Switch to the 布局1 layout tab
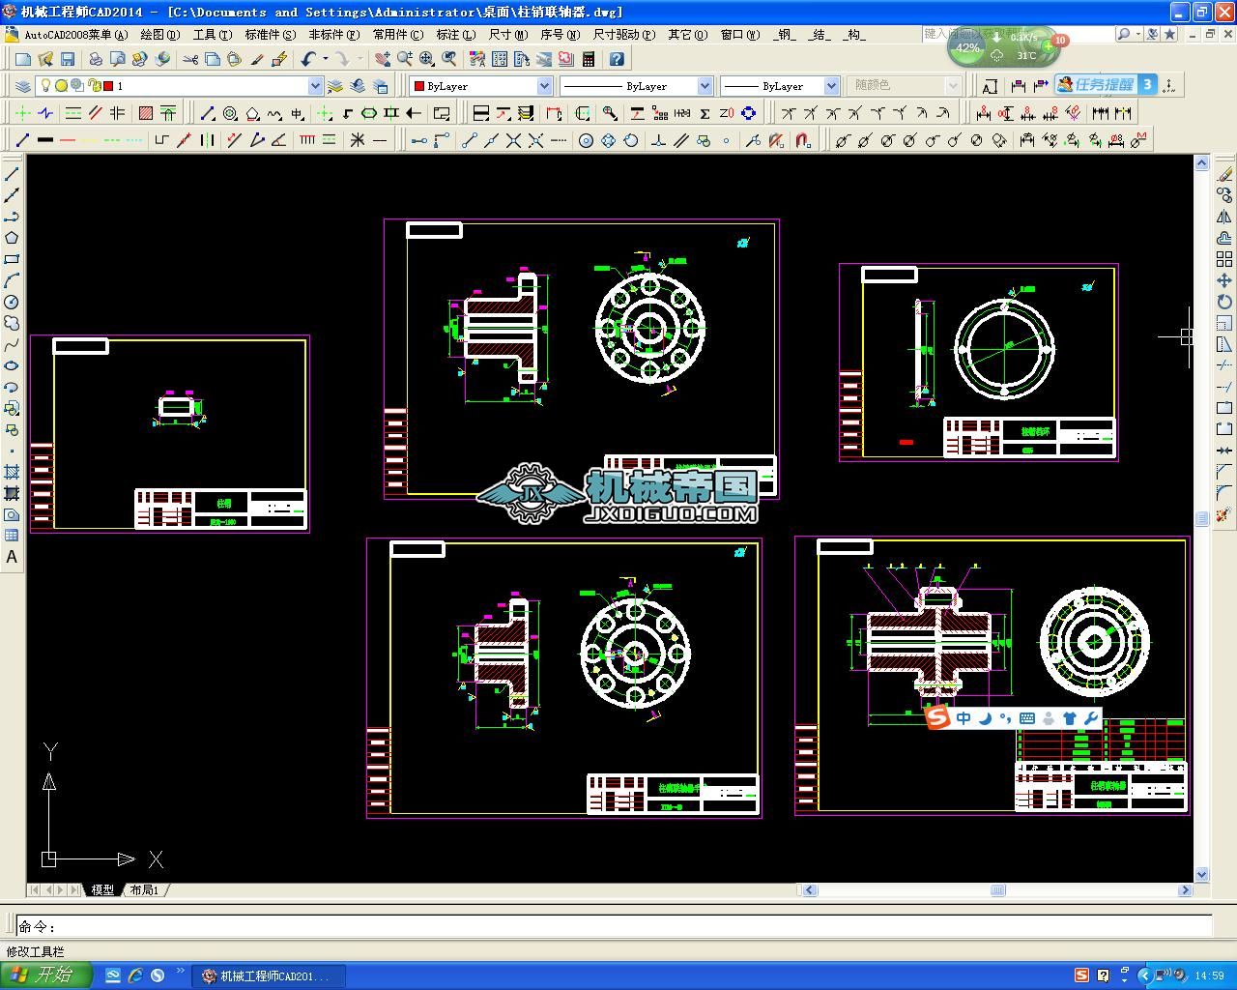The height and width of the screenshot is (990, 1237). (144, 889)
